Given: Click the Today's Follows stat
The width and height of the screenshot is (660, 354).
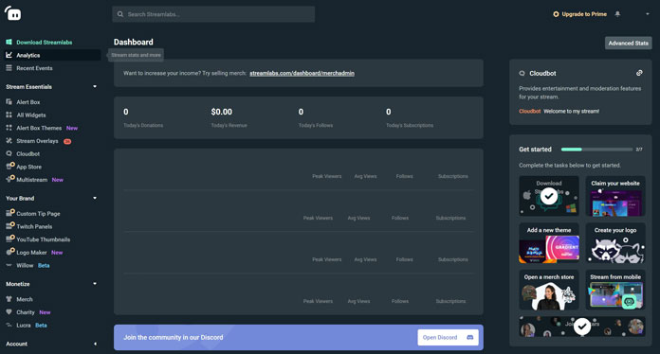Looking at the screenshot, I should pos(315,117).
